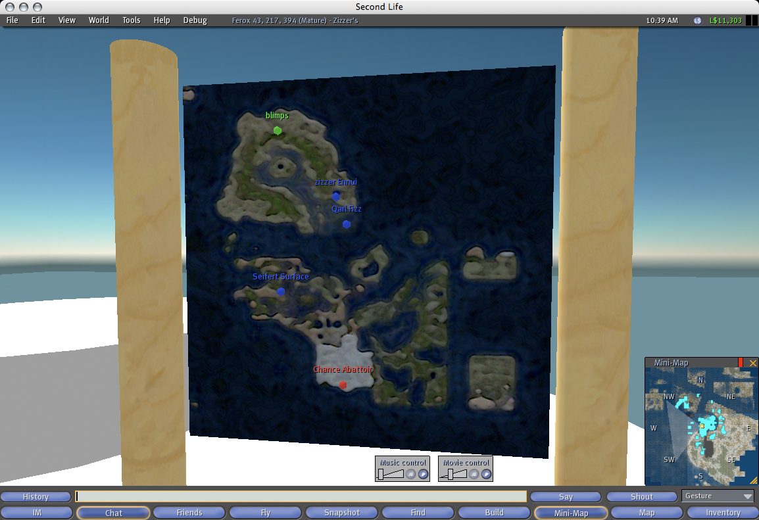Image resolution: width=759 pixels, height=520 pixels.
Task: Open the Find window
Action: (x=418, y=513)
